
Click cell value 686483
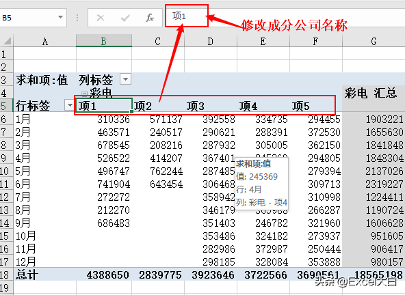click(x=114, y=223)
